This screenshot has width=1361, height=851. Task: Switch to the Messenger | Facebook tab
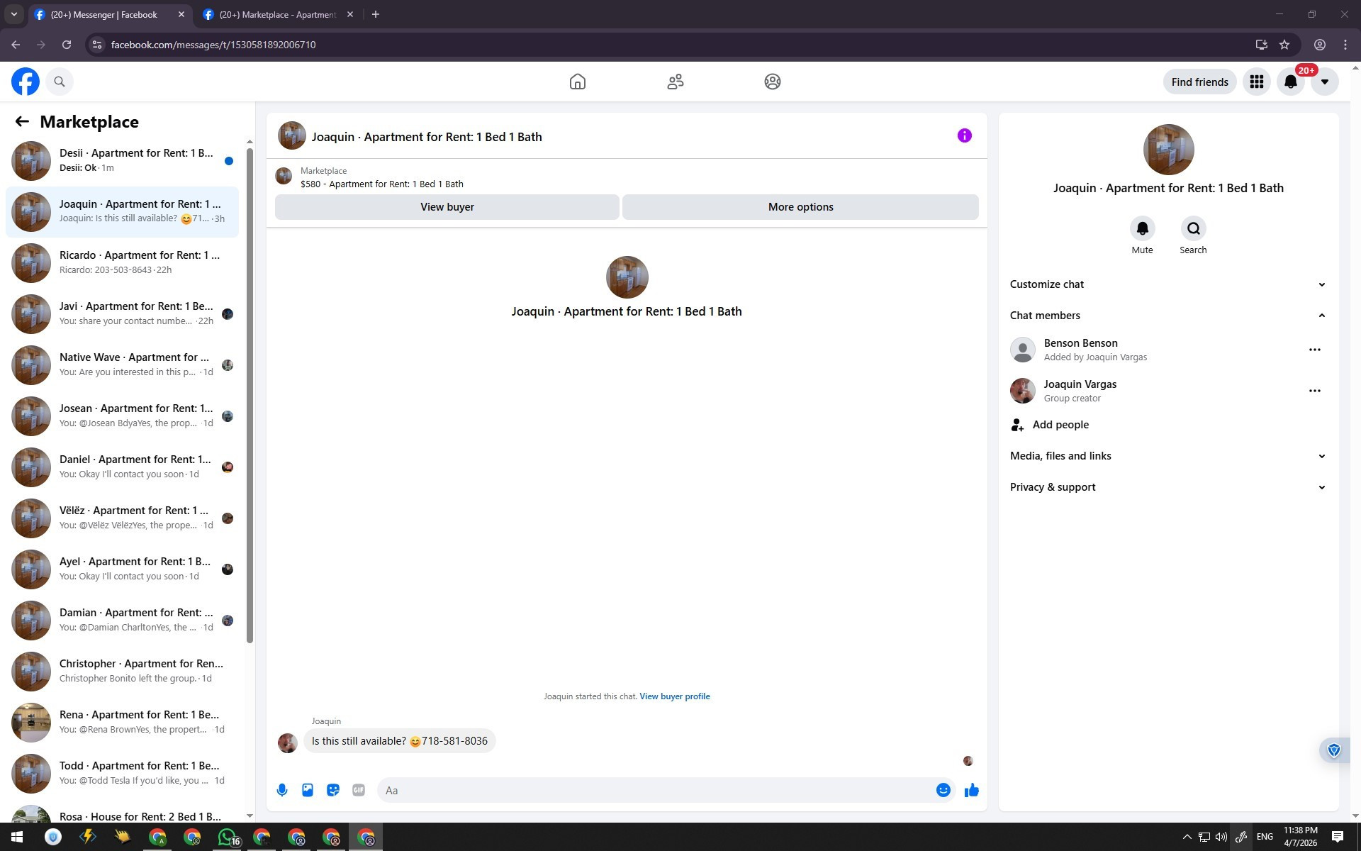111,14
